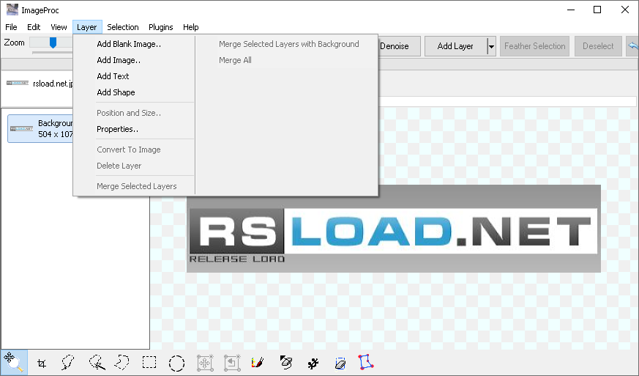Screen dimensions: 639x376
Task: Select the freehand lasso selection tool
Action: click(x=67, y=362)
